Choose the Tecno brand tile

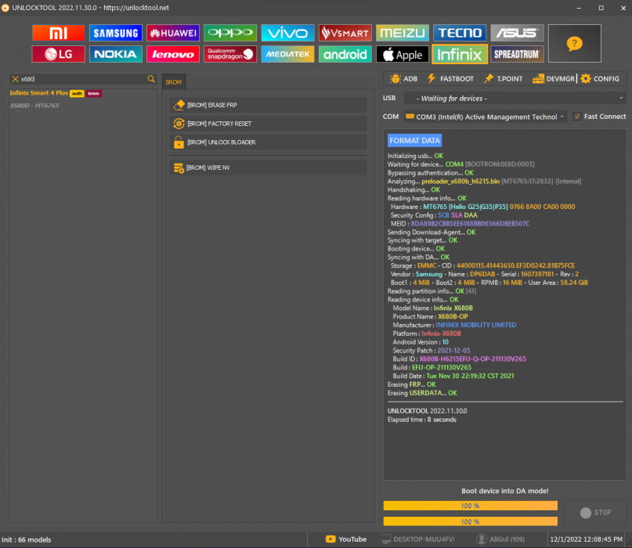tap(460, 33)
